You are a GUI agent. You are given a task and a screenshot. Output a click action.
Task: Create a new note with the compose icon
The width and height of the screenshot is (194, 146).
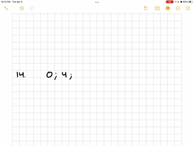tap(188, 8)
